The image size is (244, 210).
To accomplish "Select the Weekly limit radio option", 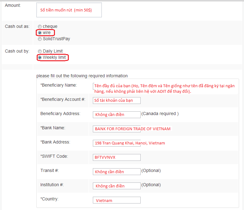I will (40, 58).
